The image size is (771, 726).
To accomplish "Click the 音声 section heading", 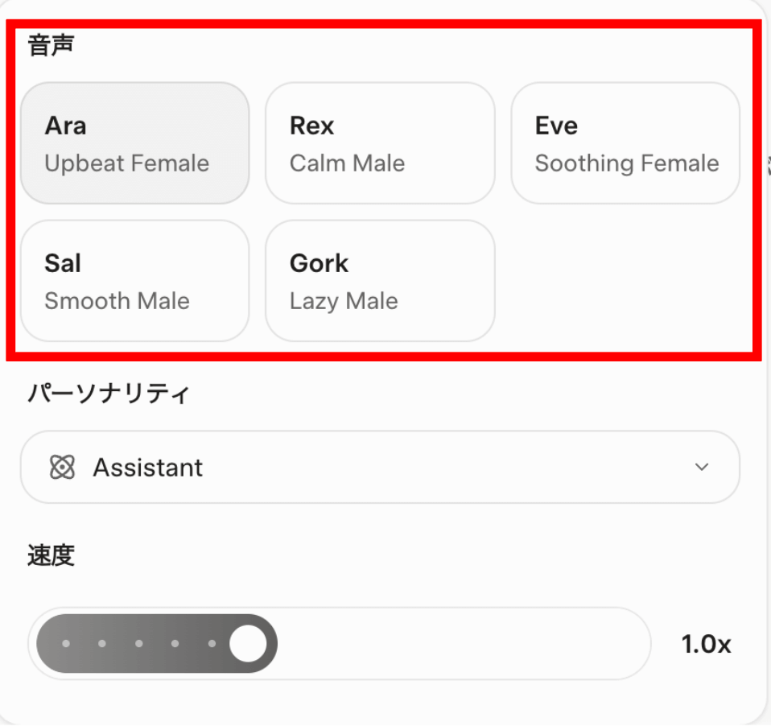I will [x=51, y=46].
